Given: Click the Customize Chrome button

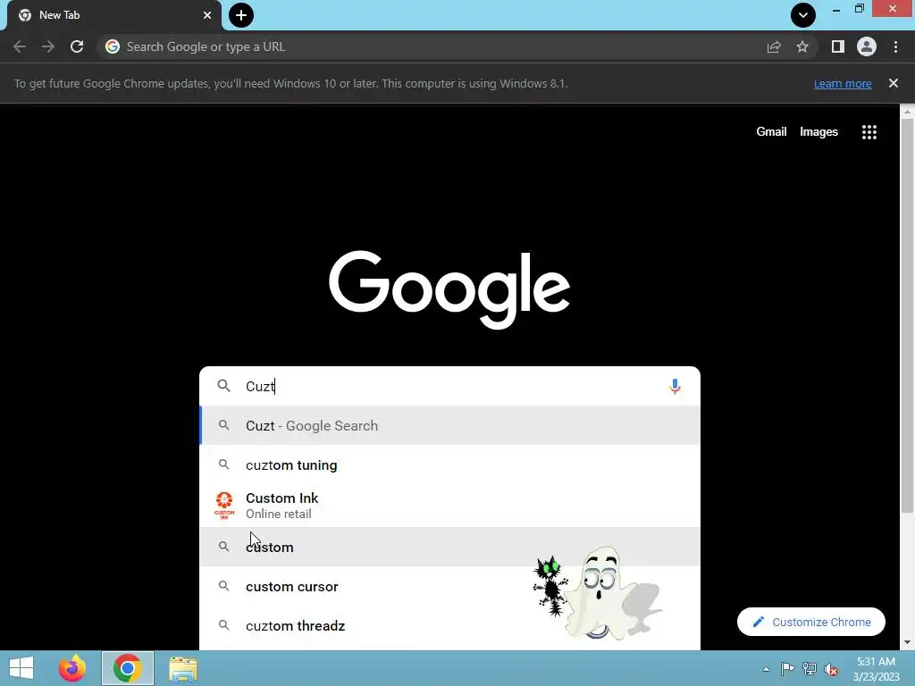Looking at the screenshot, I should coord(811,622).
